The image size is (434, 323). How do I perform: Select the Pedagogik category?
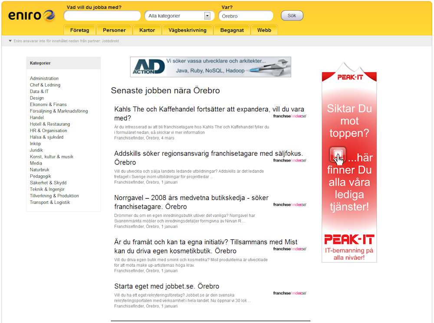point(40,176)
